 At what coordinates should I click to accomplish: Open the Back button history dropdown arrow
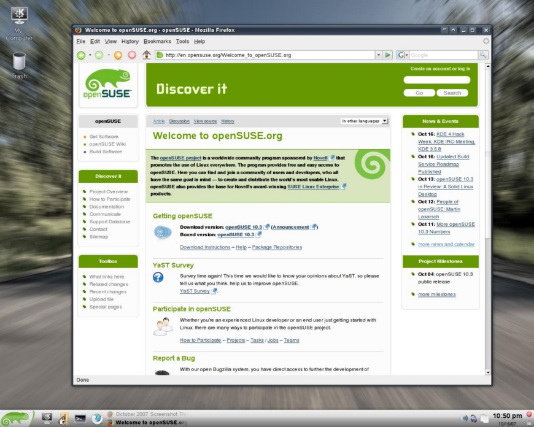click(x=90, y=55)
